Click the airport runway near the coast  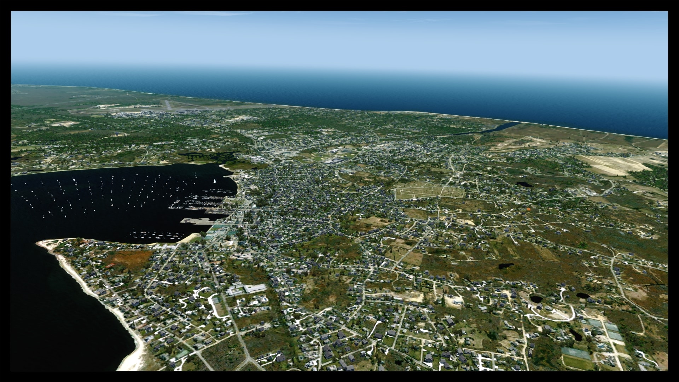[x=168, y=105]
